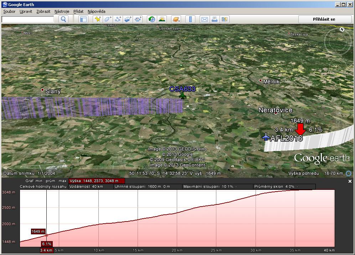Click the imagery date 1/1/2004 text
This screenshot has width=355, height=255.
46,173
